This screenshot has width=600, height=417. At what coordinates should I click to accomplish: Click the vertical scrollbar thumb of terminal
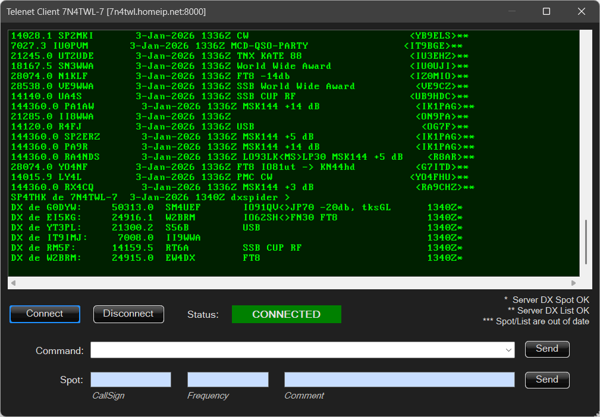[x=585, y=242]
